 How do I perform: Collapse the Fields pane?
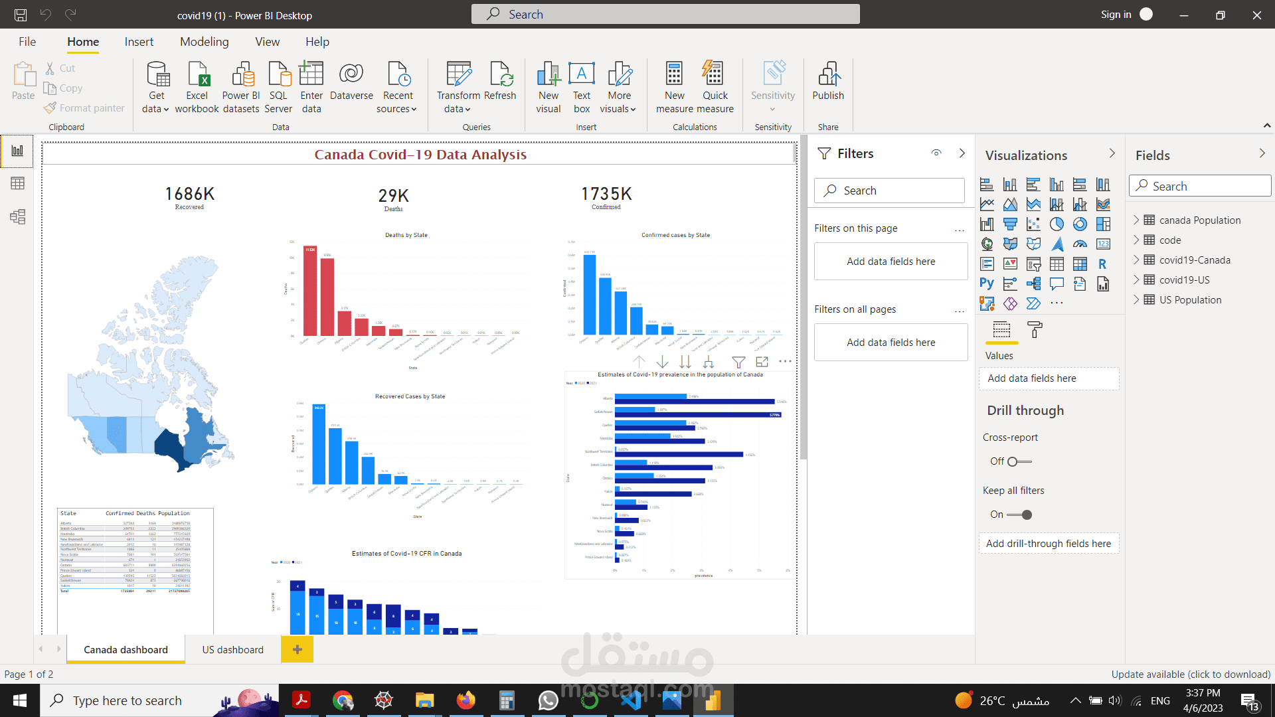pos(1262,153)
